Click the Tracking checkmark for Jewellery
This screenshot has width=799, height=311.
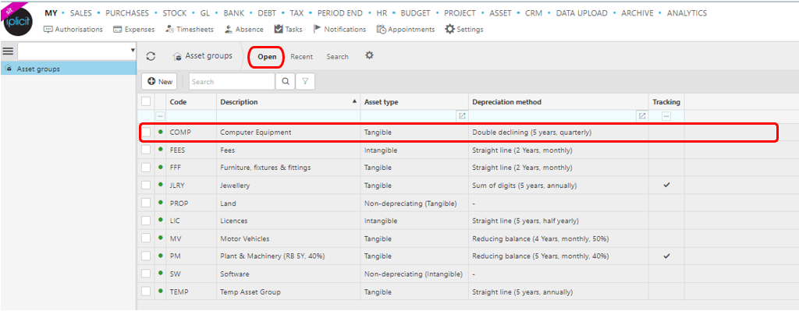coord(666,186)
